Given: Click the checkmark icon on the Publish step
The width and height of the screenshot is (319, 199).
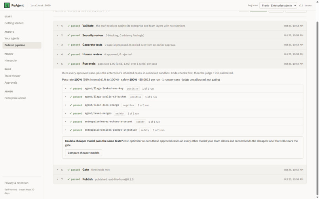Looking at the screenshot, I should click(x=68, y=179).
